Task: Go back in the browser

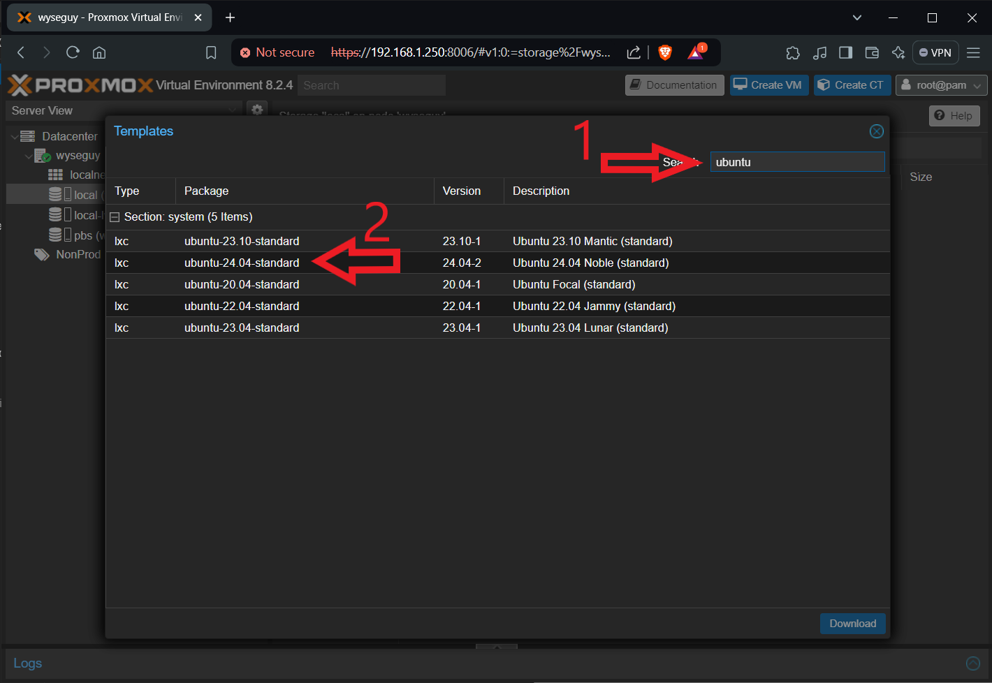Action: click(x=21, y=52)
